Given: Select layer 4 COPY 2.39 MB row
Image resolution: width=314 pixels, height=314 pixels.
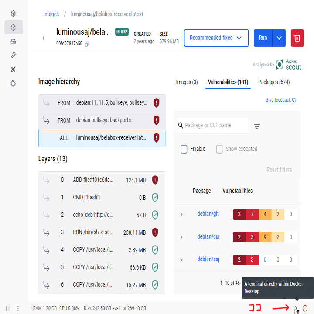Looking at the screenshot, I should pyautogui.click(x=102, y=250).
